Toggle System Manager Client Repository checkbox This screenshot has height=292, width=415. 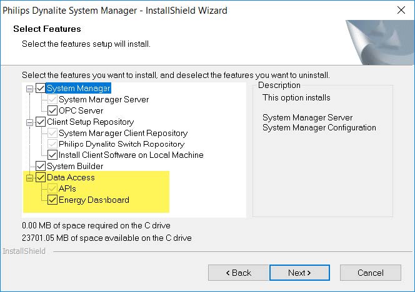52,133
